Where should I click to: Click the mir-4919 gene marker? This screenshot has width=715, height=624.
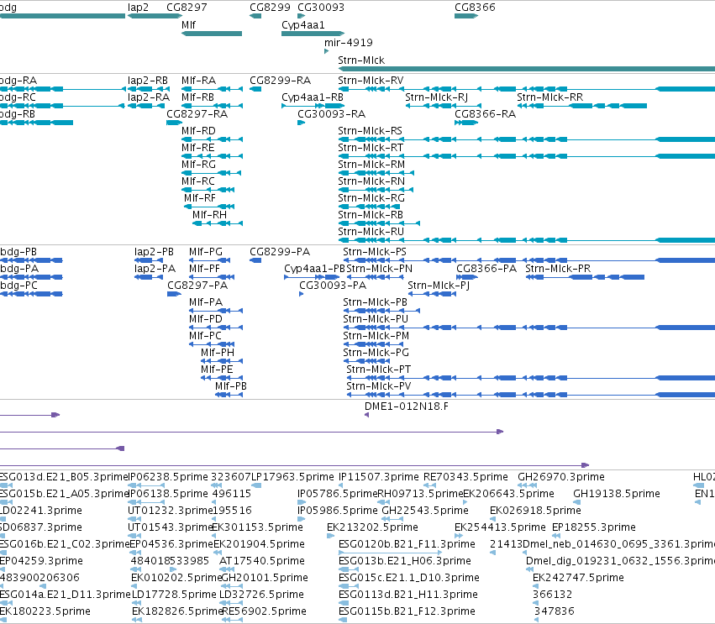(x=327, y=51)
